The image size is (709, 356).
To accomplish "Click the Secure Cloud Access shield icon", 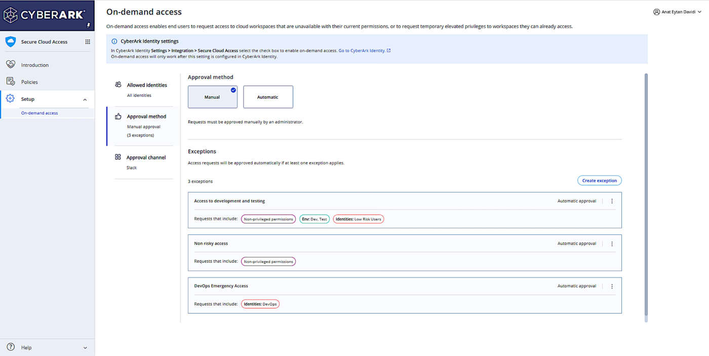I will (11, 42).
